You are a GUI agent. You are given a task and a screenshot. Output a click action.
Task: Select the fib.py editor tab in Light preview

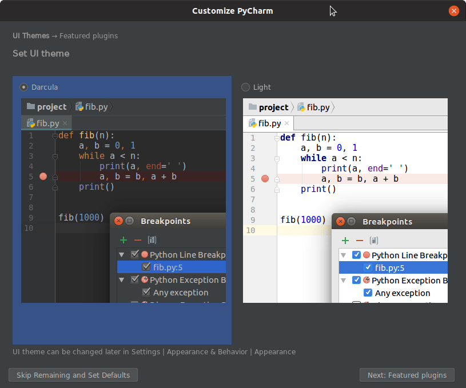(268, 123)
